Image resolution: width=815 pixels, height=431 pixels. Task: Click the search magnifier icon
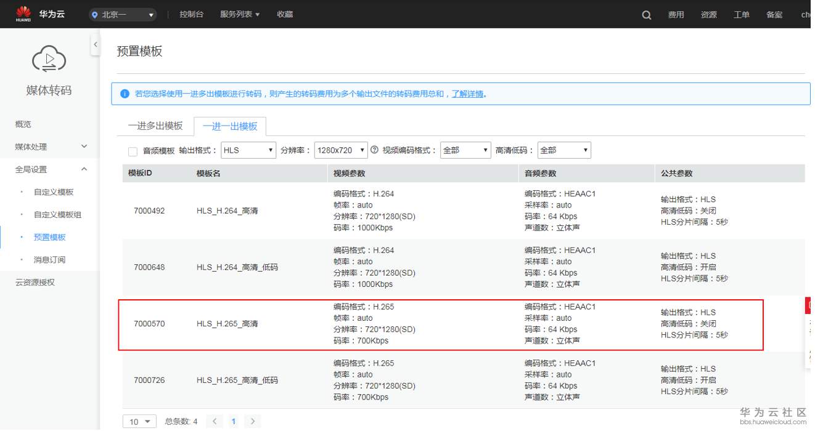point(645,14)
